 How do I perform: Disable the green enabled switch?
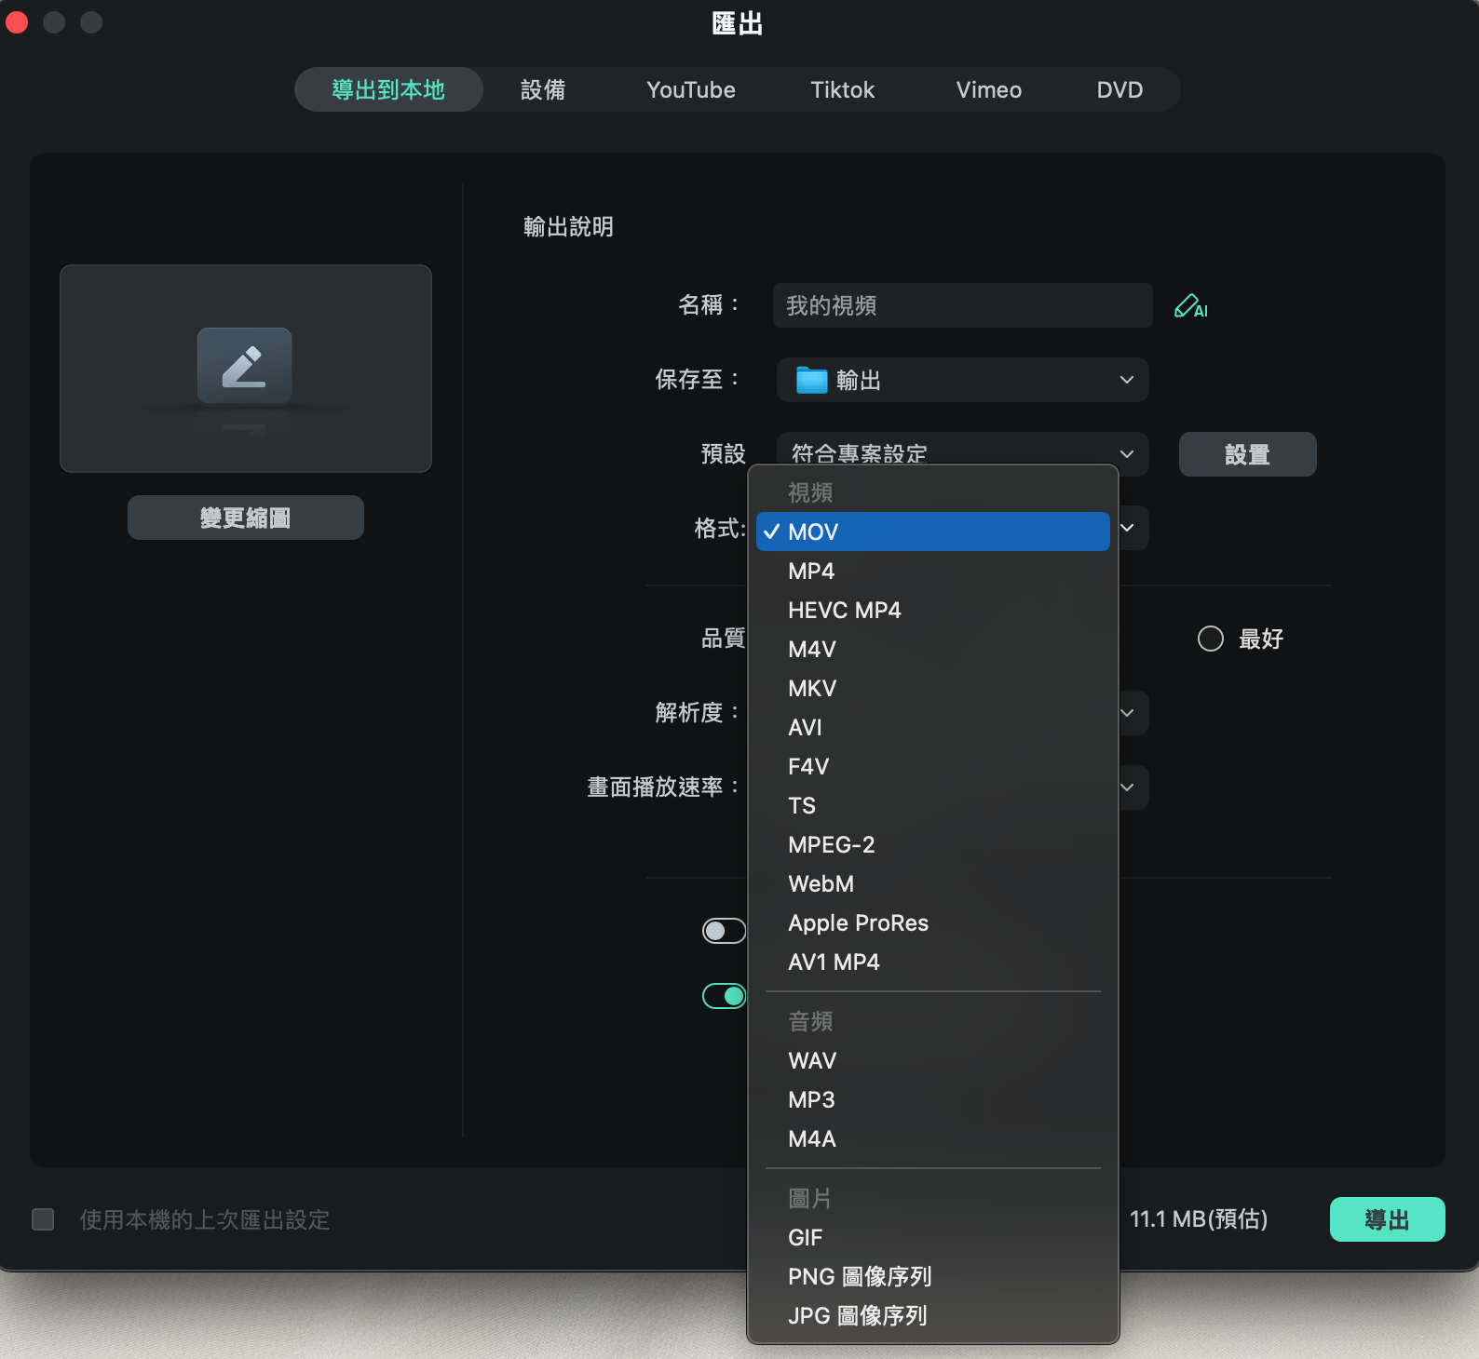click(725, 996)
